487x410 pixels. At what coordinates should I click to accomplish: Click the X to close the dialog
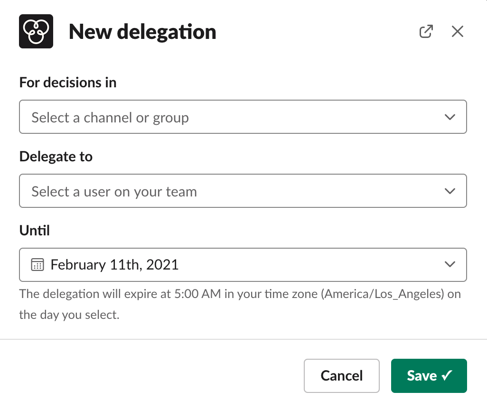457,31
